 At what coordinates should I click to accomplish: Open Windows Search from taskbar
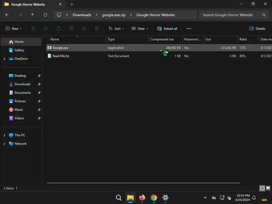tap(119, 197)
